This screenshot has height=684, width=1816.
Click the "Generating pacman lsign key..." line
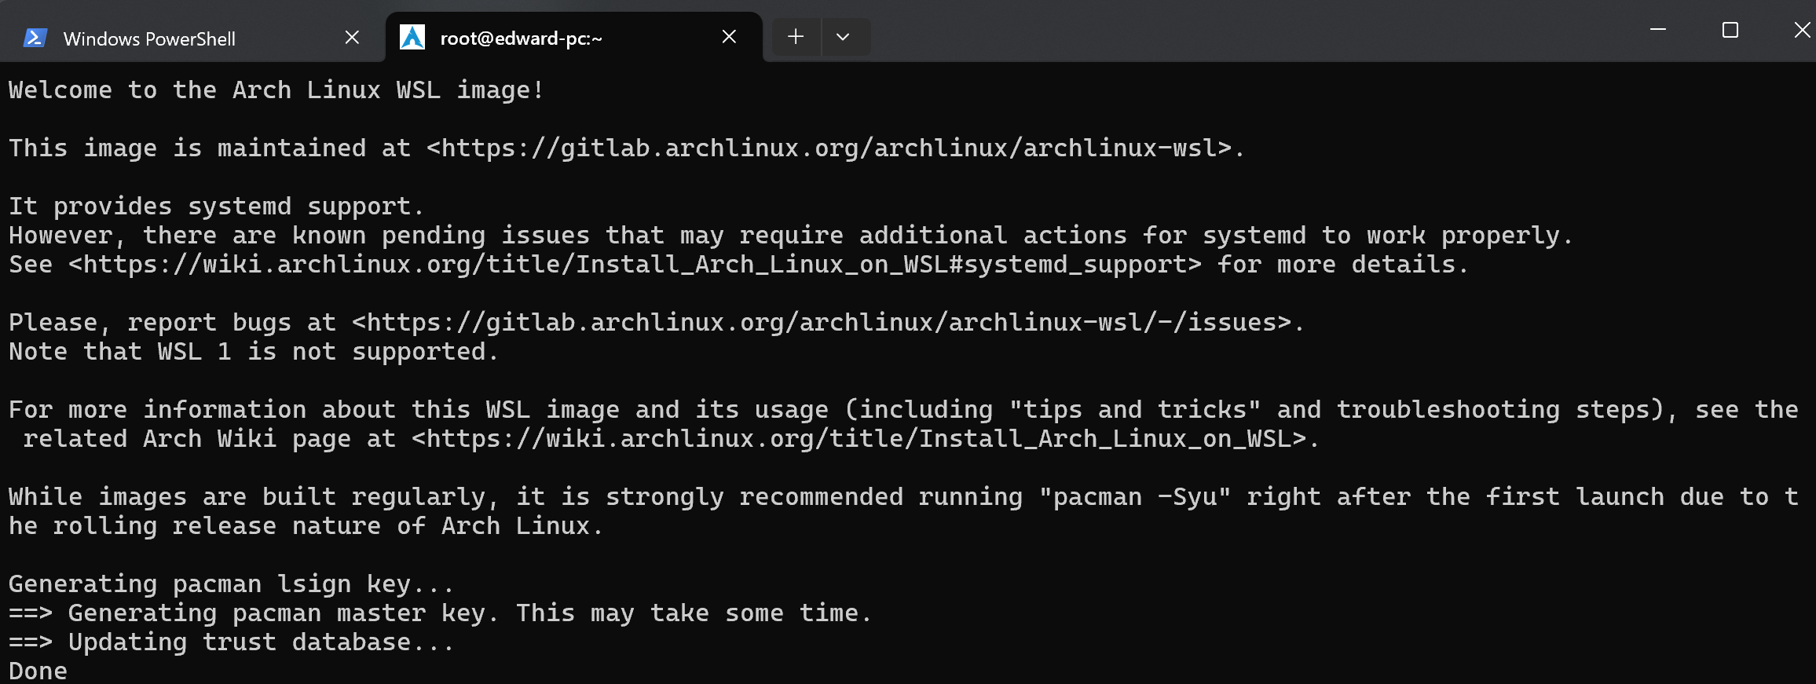231,583
